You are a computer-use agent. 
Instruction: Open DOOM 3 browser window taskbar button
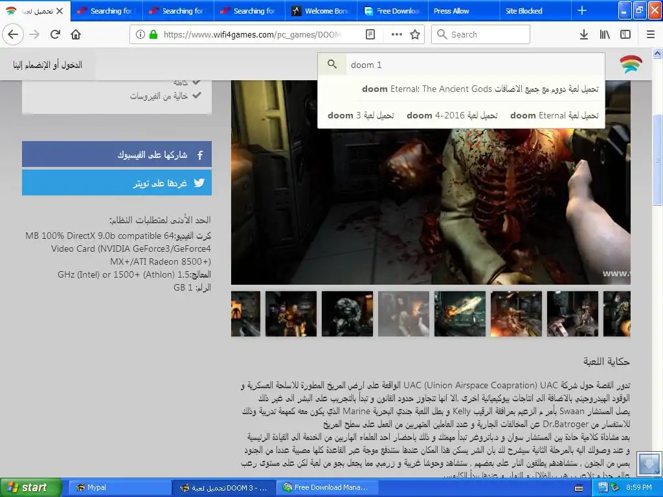(223, 488)
